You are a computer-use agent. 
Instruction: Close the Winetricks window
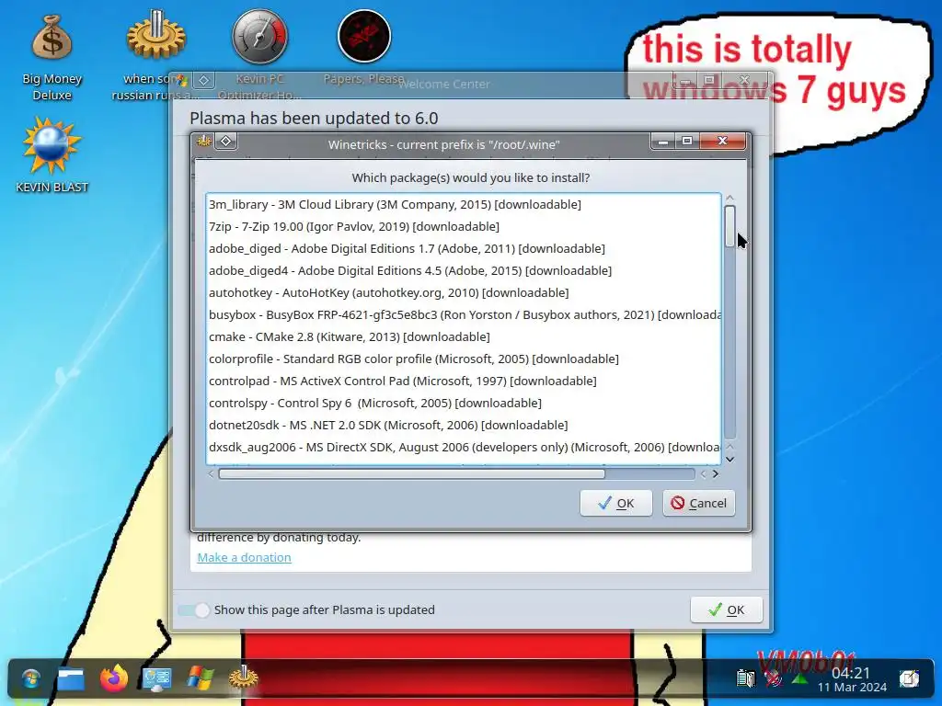(723, 141)
